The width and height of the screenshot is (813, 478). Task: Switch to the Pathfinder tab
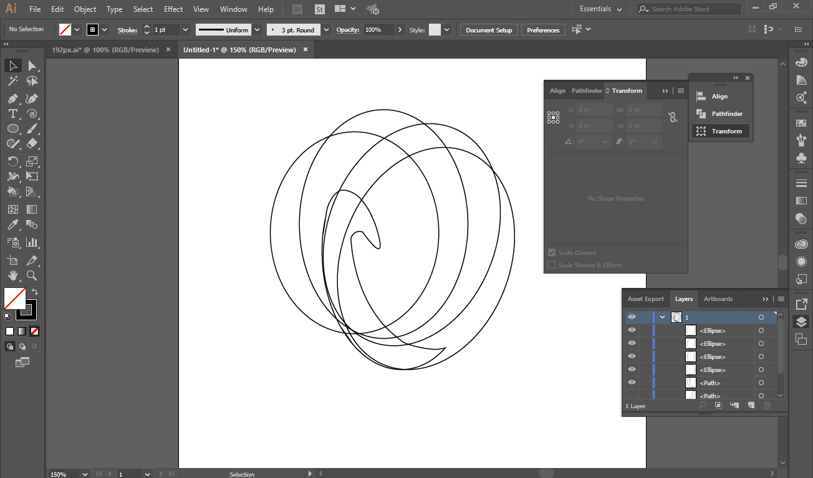pyautogui.click(x=587, y=91)
